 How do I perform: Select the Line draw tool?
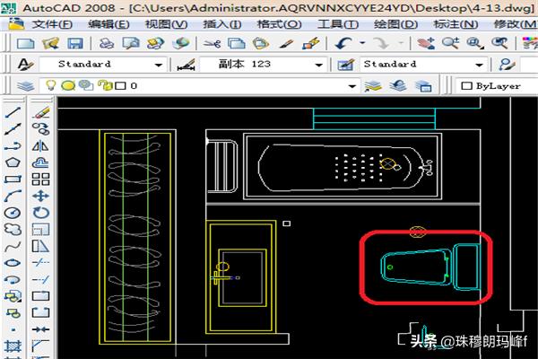[13, 114]
